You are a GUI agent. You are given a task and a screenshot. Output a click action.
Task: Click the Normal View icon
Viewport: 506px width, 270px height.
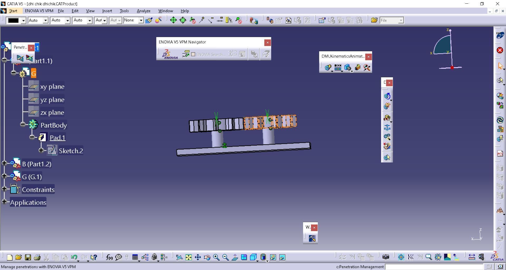point(235,257)
